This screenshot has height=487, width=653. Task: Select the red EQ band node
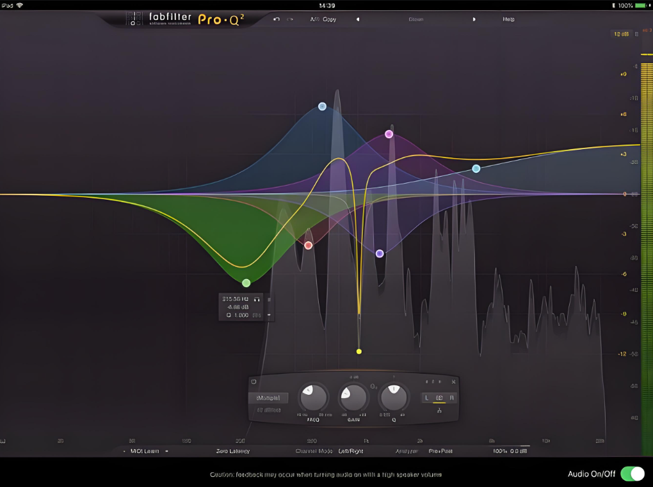tap(308, 245)
